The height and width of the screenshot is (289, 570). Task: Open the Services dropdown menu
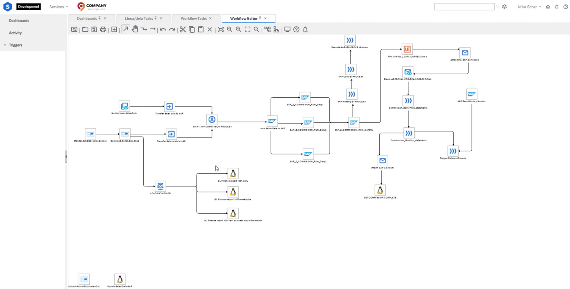pos(59,7)
